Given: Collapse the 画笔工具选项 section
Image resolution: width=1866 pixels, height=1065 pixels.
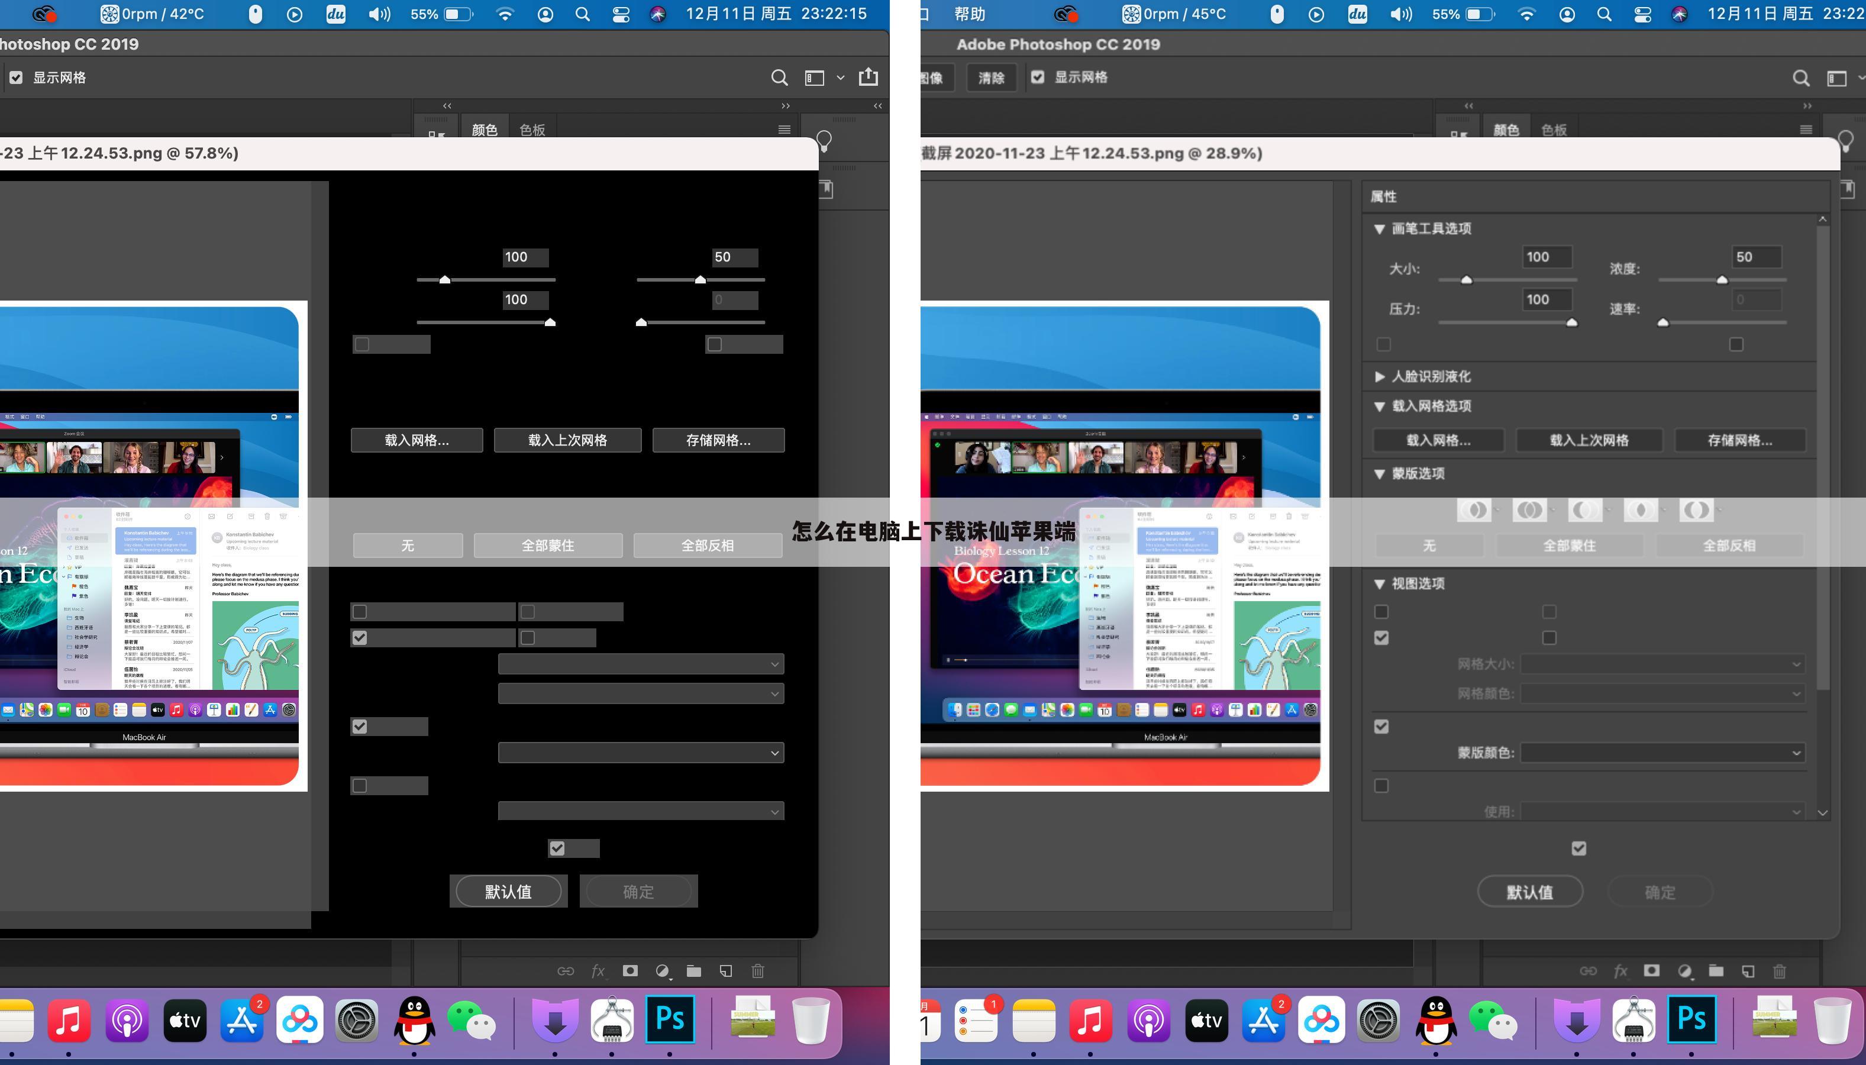Looking at the screenshot, I should point(1379,229).
